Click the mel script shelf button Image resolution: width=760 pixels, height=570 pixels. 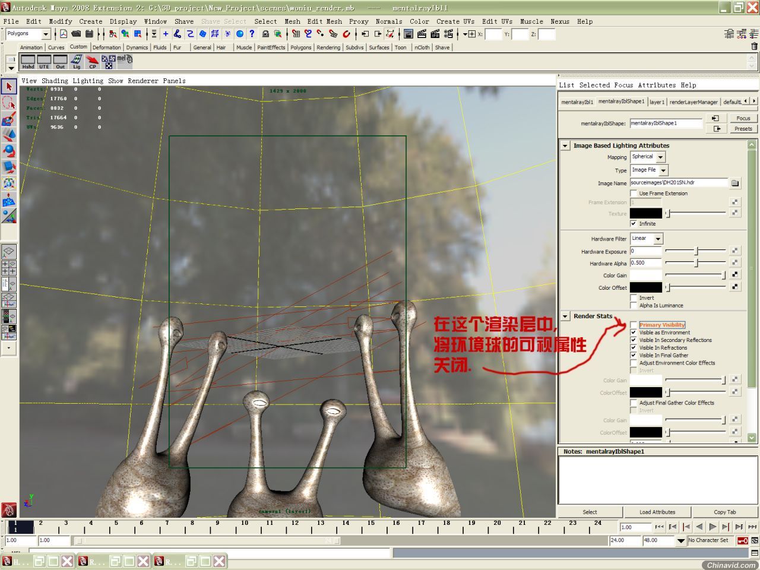(124, 61)
